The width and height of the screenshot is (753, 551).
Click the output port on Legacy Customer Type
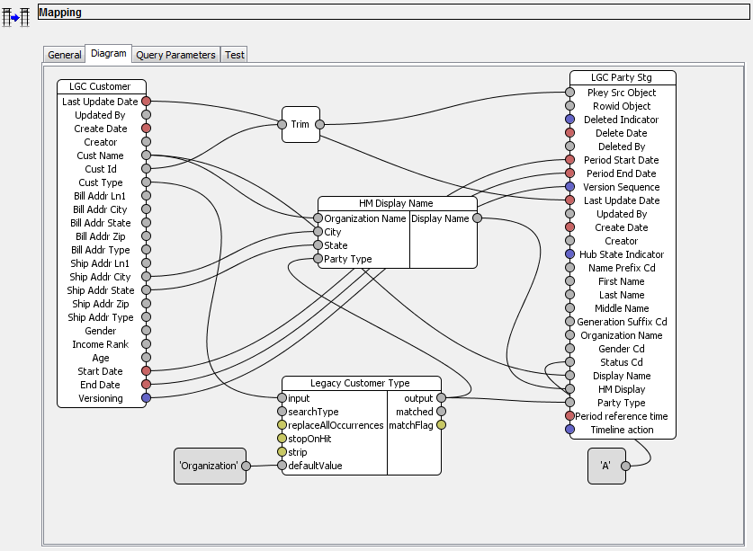tap(442, 398)
